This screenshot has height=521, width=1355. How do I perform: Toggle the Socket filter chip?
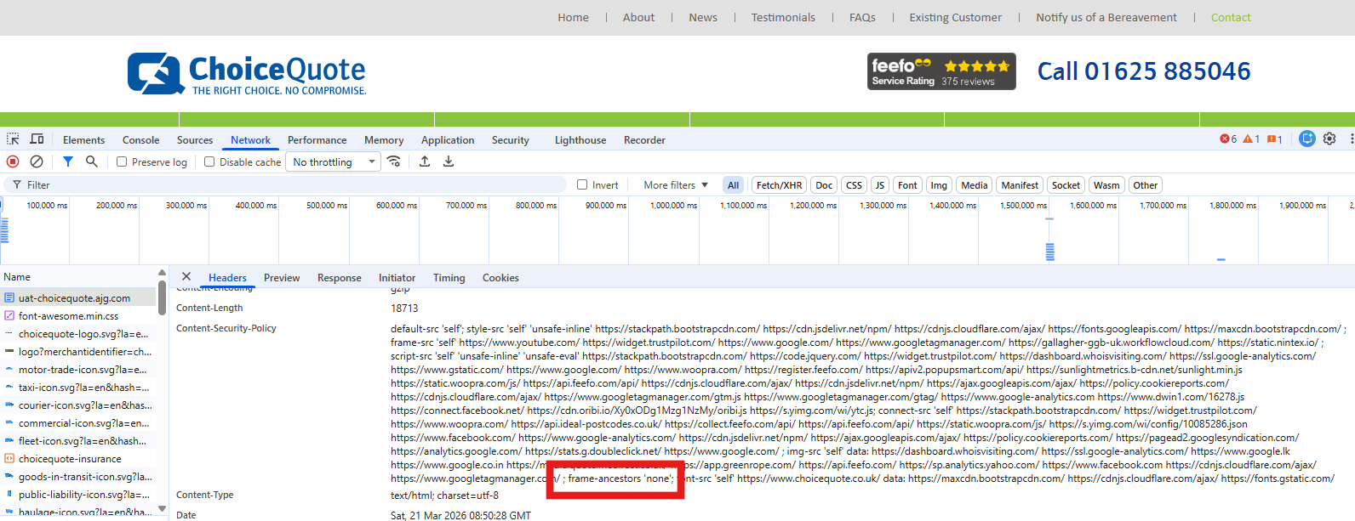1066,185
